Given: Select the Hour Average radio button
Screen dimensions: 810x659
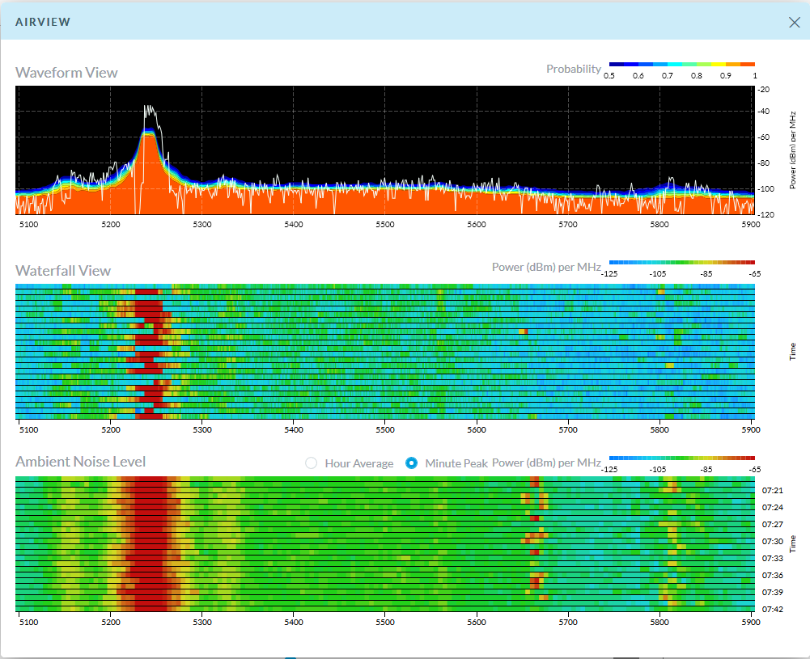Looking at the screenshot, I should (x=311, y=463).
